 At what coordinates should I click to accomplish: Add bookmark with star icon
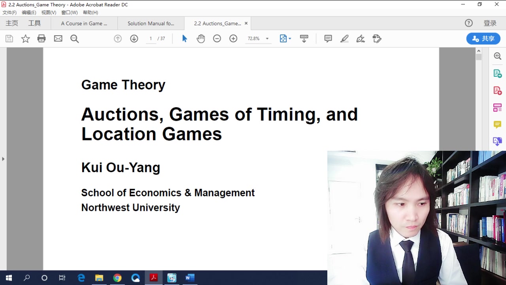click(25, 38)
